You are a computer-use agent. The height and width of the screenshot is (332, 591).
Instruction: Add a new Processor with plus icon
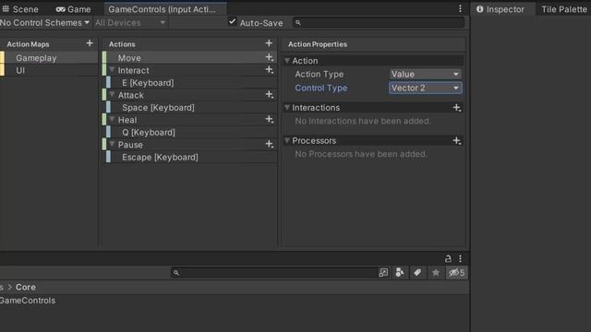(457, 141)
